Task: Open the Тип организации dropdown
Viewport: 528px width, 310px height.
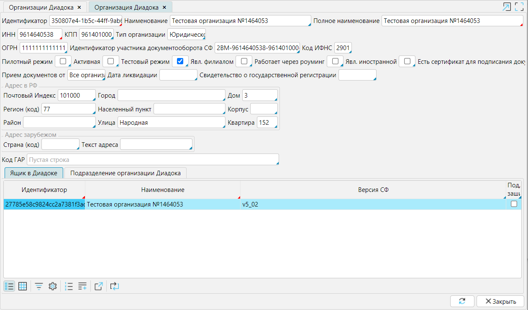Action: coord(186,34)
